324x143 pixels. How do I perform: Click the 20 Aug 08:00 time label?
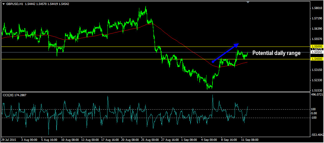pos(130,140)
